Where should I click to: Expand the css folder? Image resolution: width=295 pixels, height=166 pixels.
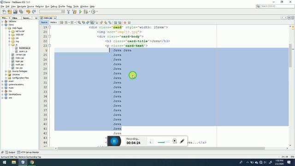9,38
